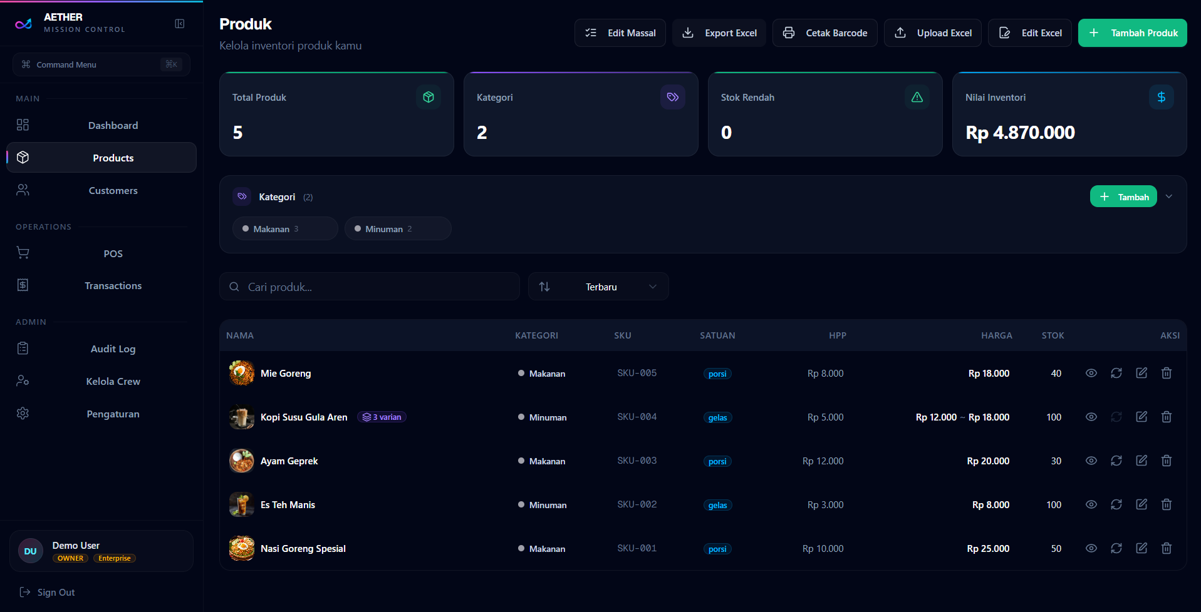The height and width of the screenshot is (612, 1201).
Task: Open the Terbaru sort dropdown
Action: tap(598, 287)
